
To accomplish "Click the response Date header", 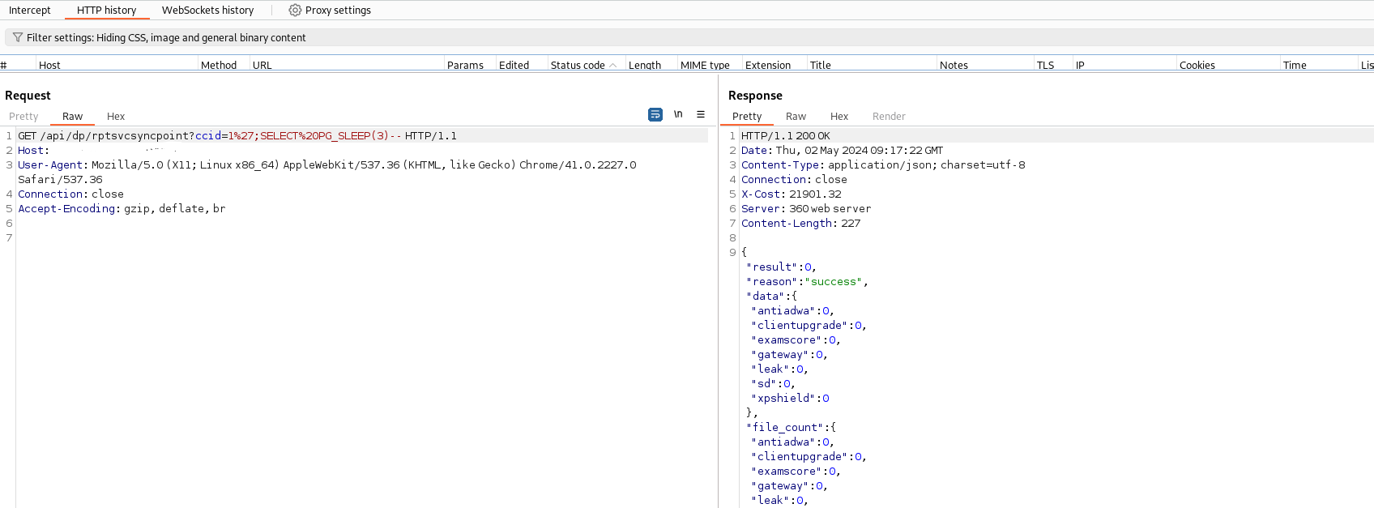I will 842,151.
